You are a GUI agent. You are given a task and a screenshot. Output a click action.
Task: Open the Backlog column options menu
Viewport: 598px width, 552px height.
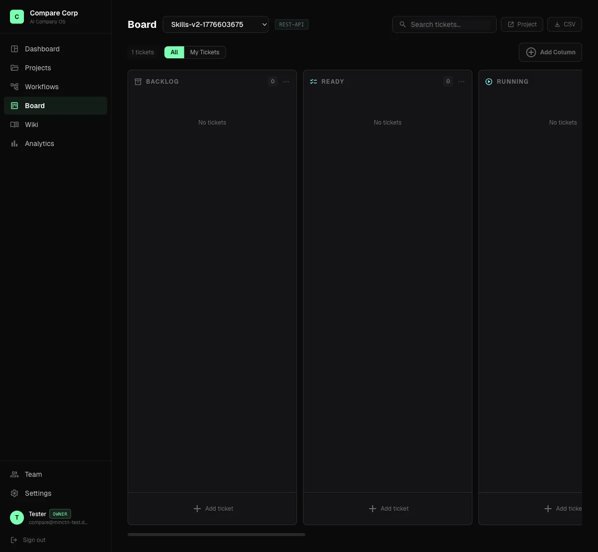pyautogui.click(x=286, y=82)
